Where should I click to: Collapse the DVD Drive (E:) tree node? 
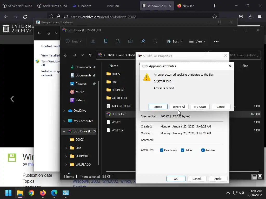[x=64, y=131]
